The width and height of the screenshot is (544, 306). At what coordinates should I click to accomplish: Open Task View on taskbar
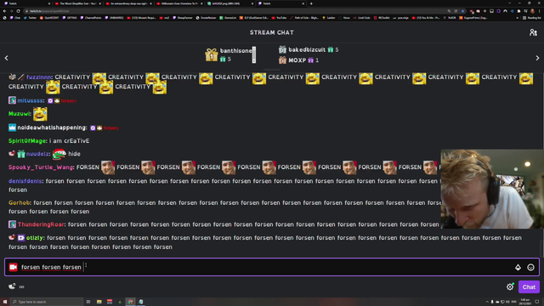click(x=88, y=302)
